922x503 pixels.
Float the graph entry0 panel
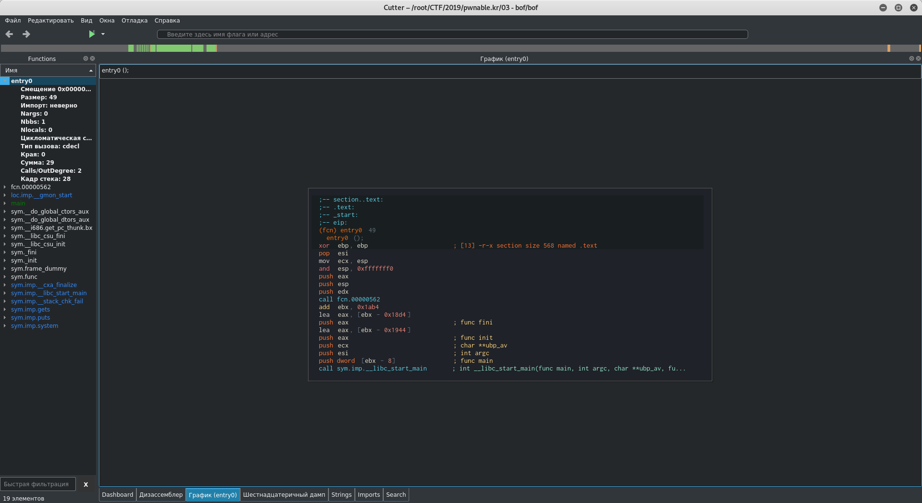[x=911, y=59]
